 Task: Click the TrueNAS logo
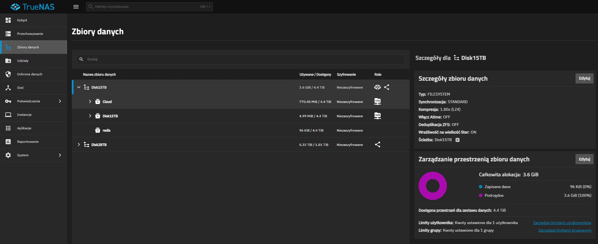[x=33, y=7]
